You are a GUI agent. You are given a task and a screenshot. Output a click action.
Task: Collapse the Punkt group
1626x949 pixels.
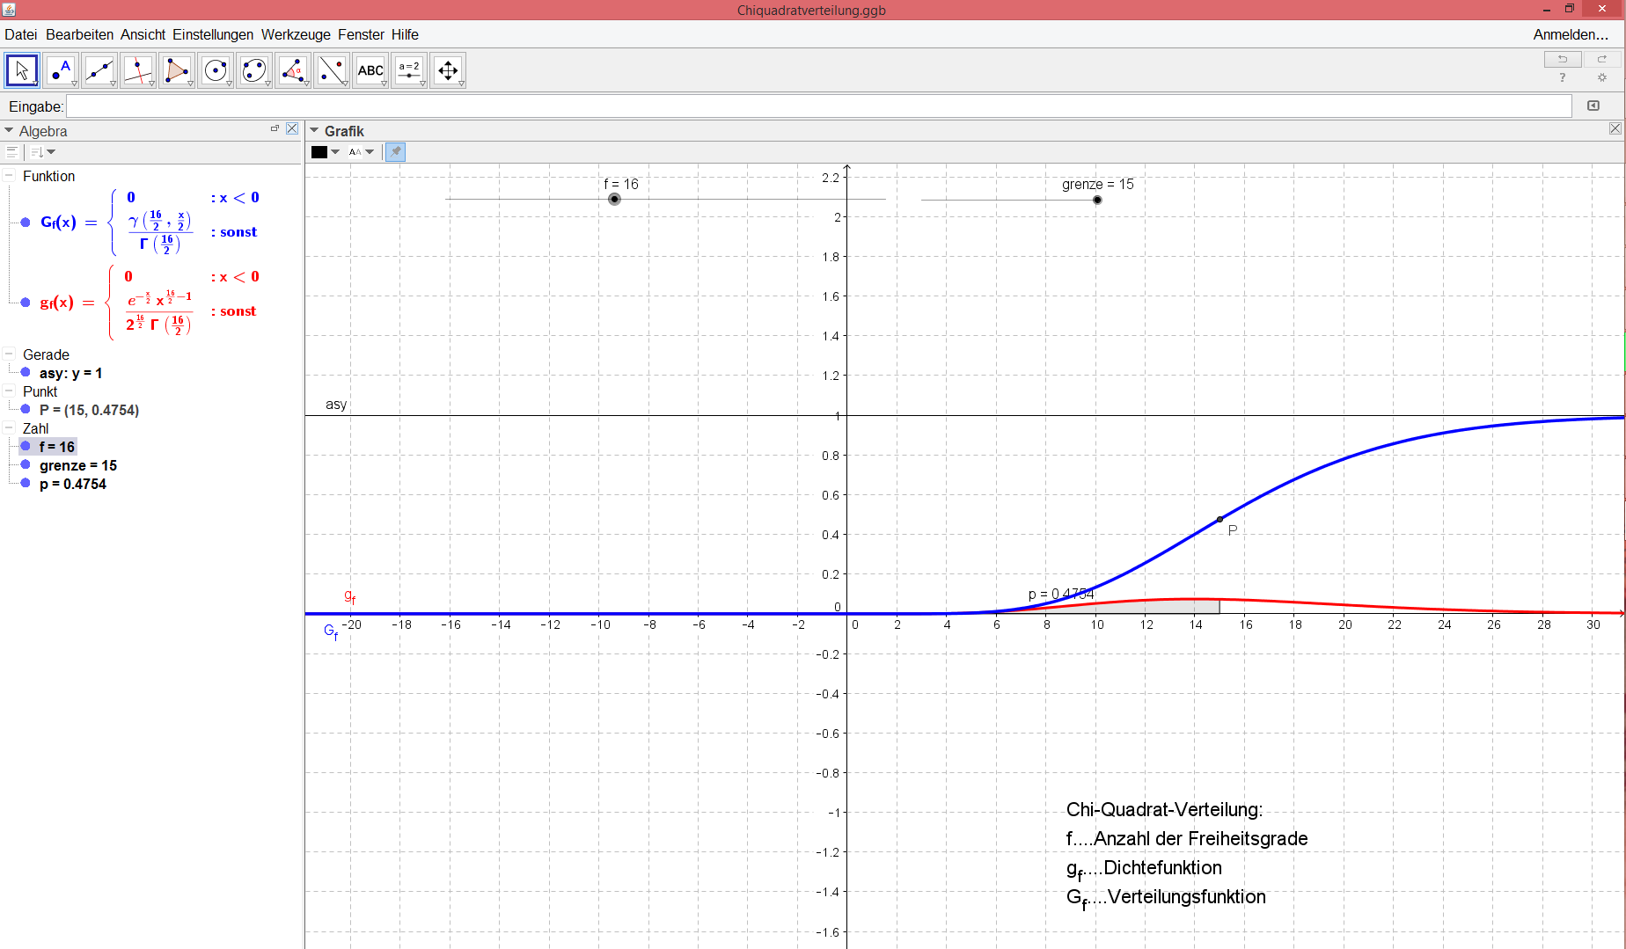[9, 391]
